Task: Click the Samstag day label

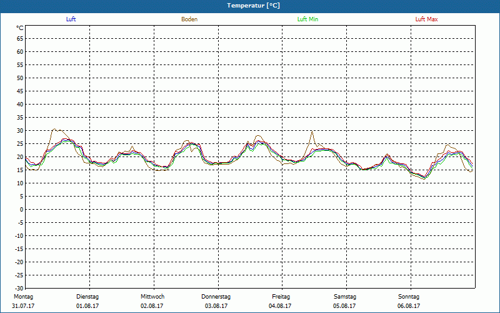Action: [345, 297]
